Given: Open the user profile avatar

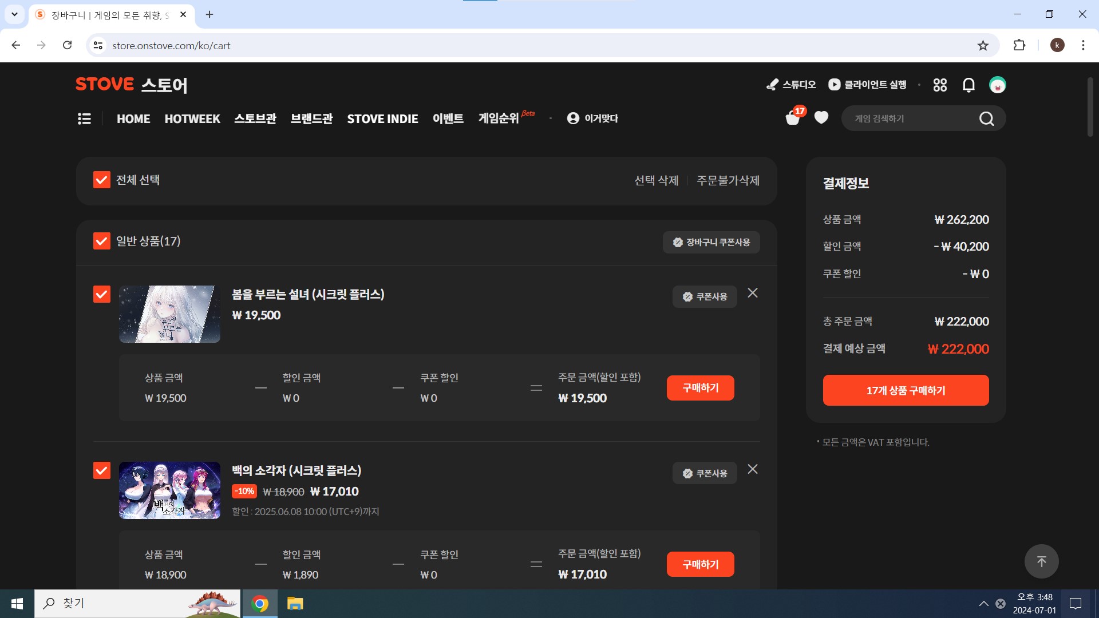Looking at the screenshot, I should pyautogui.click(x=998, y=85).
